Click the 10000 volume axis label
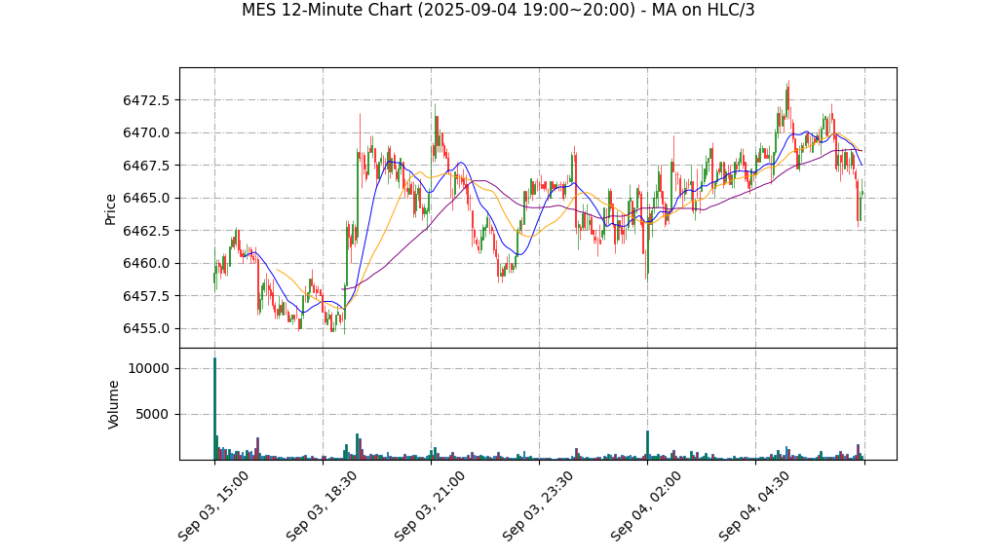This screenshot has width=996, height=560. tap(149, 369)
